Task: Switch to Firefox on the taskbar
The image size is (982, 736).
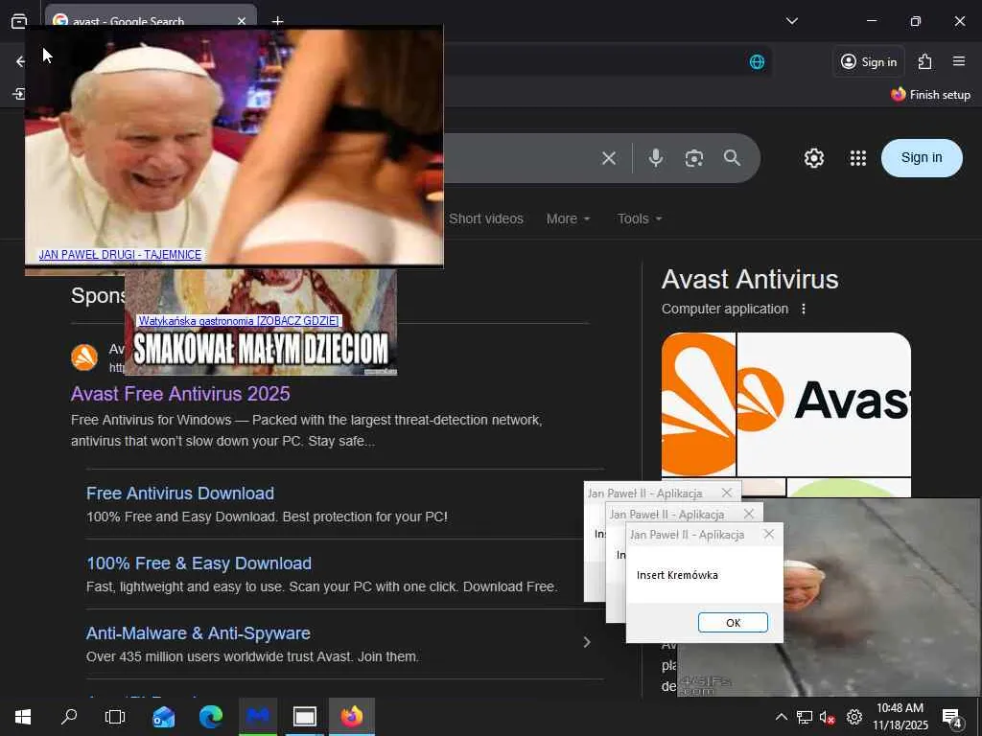Action: tap(352, 717)
